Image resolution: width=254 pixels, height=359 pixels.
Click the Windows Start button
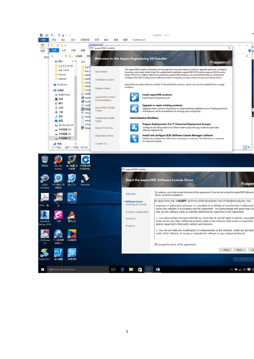[43, 270]
